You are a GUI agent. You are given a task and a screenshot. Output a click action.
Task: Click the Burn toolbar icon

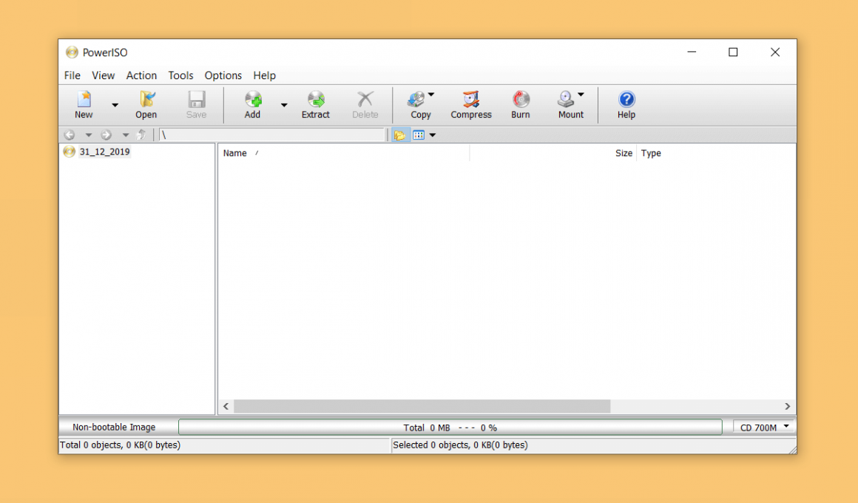click(521, 100)
